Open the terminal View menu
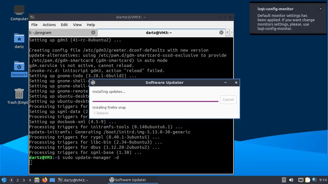328x184 pixels. [x=77, y=25]
